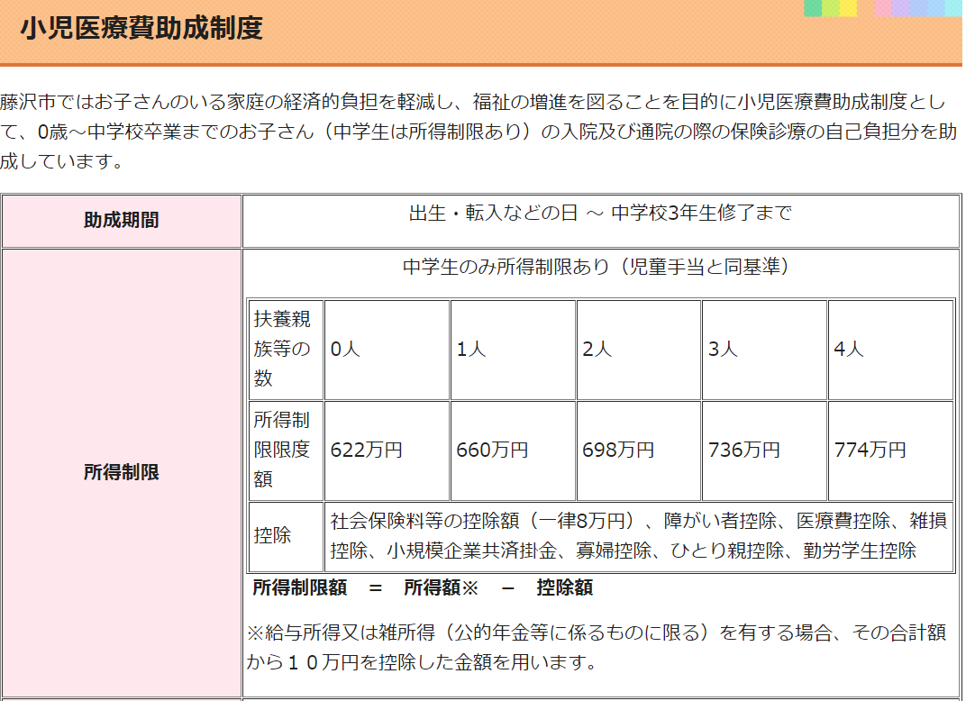Screen dimensions: 975x701
Task: Click the 控除 header cell
Action: [286, 536]
